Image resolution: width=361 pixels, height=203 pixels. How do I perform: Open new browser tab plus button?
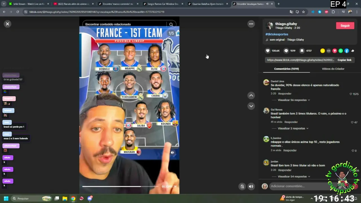278,4
